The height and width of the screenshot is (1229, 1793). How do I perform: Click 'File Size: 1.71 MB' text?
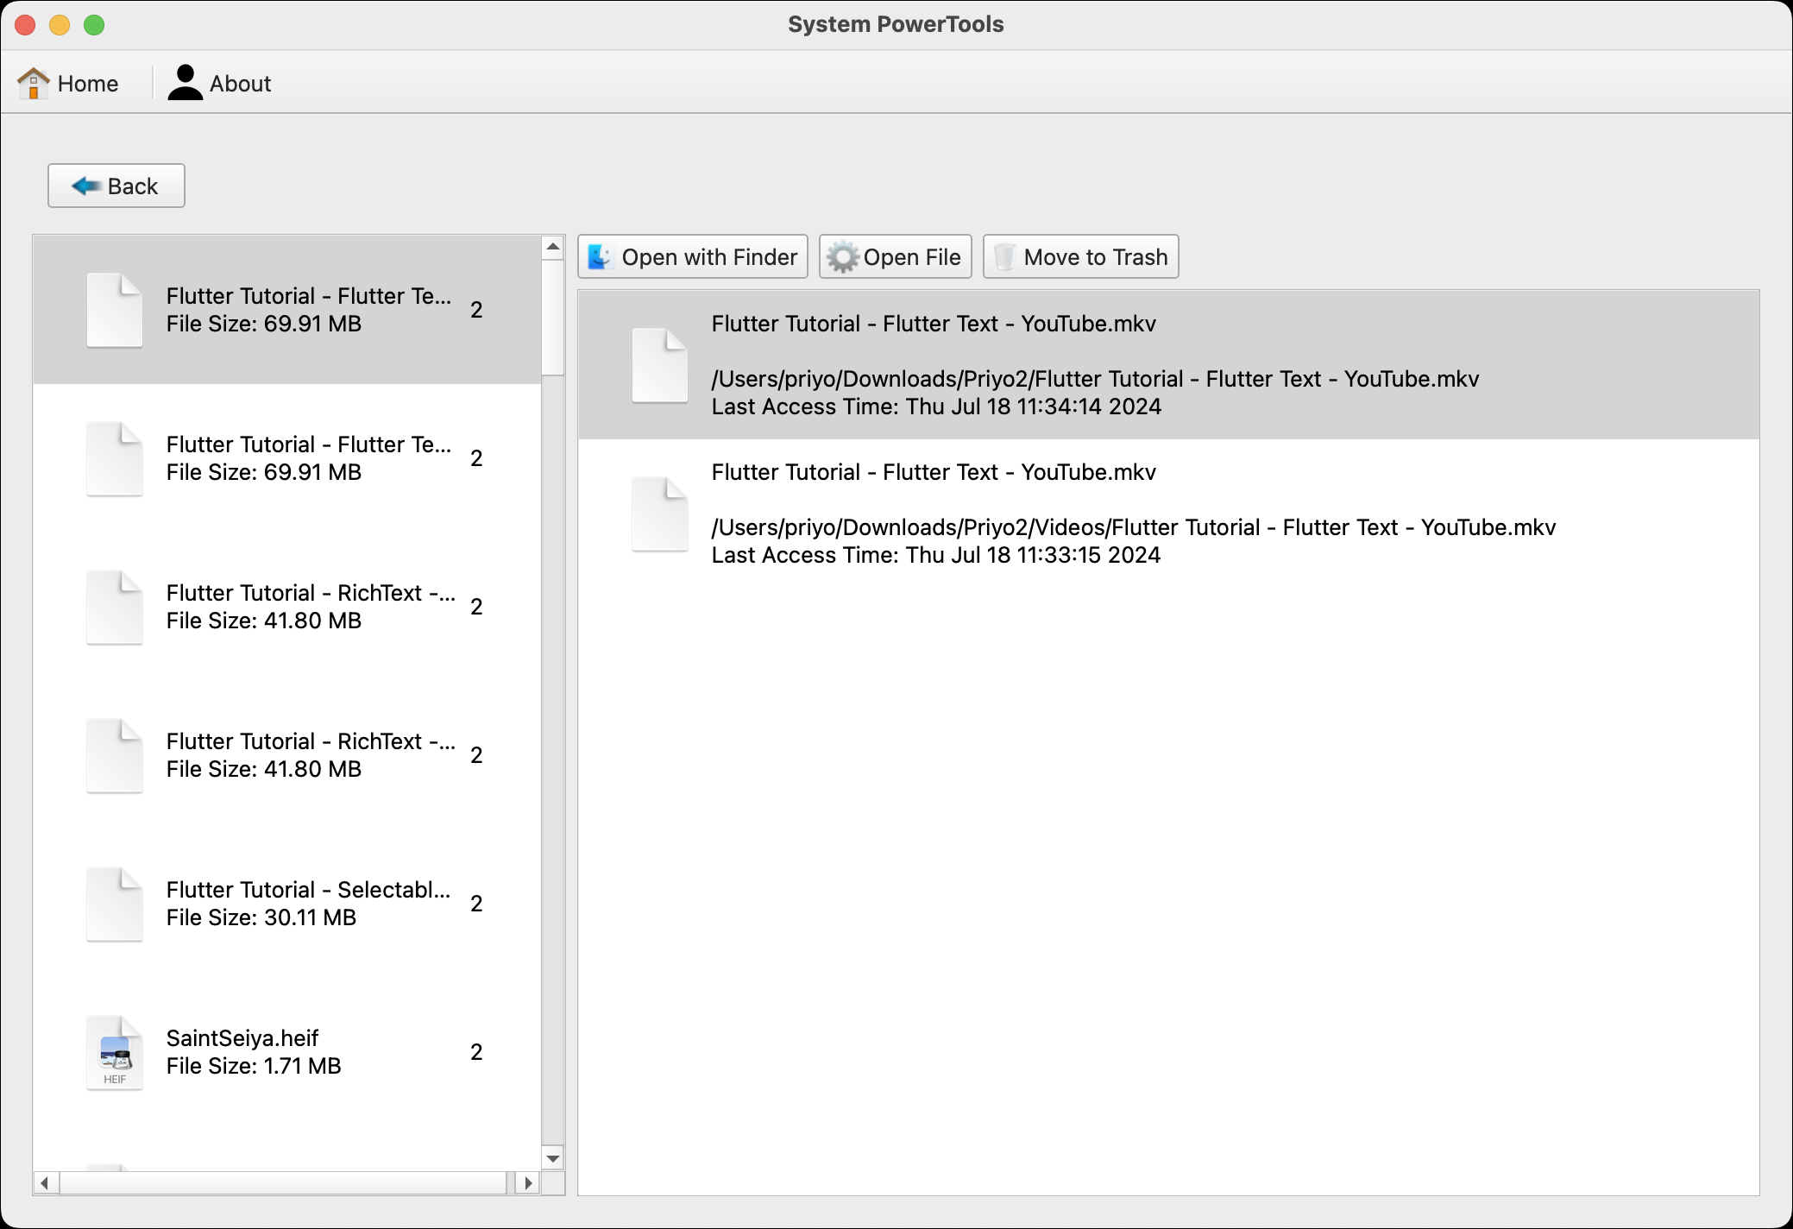pyautogui.click(x=254, y=1066)
